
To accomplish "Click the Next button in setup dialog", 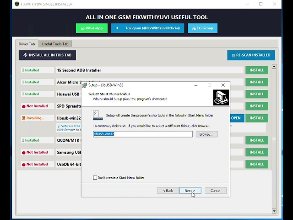I will [x=190, y=191].
